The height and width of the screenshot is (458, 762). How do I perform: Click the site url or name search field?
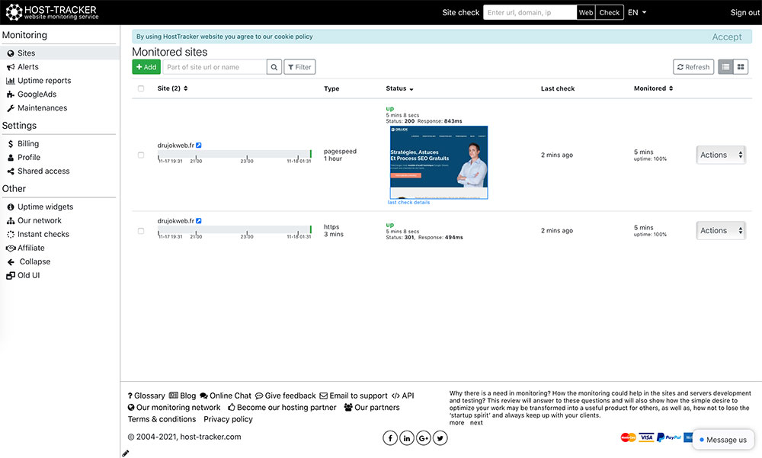[215, 67]
